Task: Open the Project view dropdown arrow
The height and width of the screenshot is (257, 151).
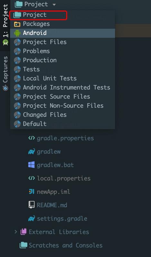Action: coord(54,4)
